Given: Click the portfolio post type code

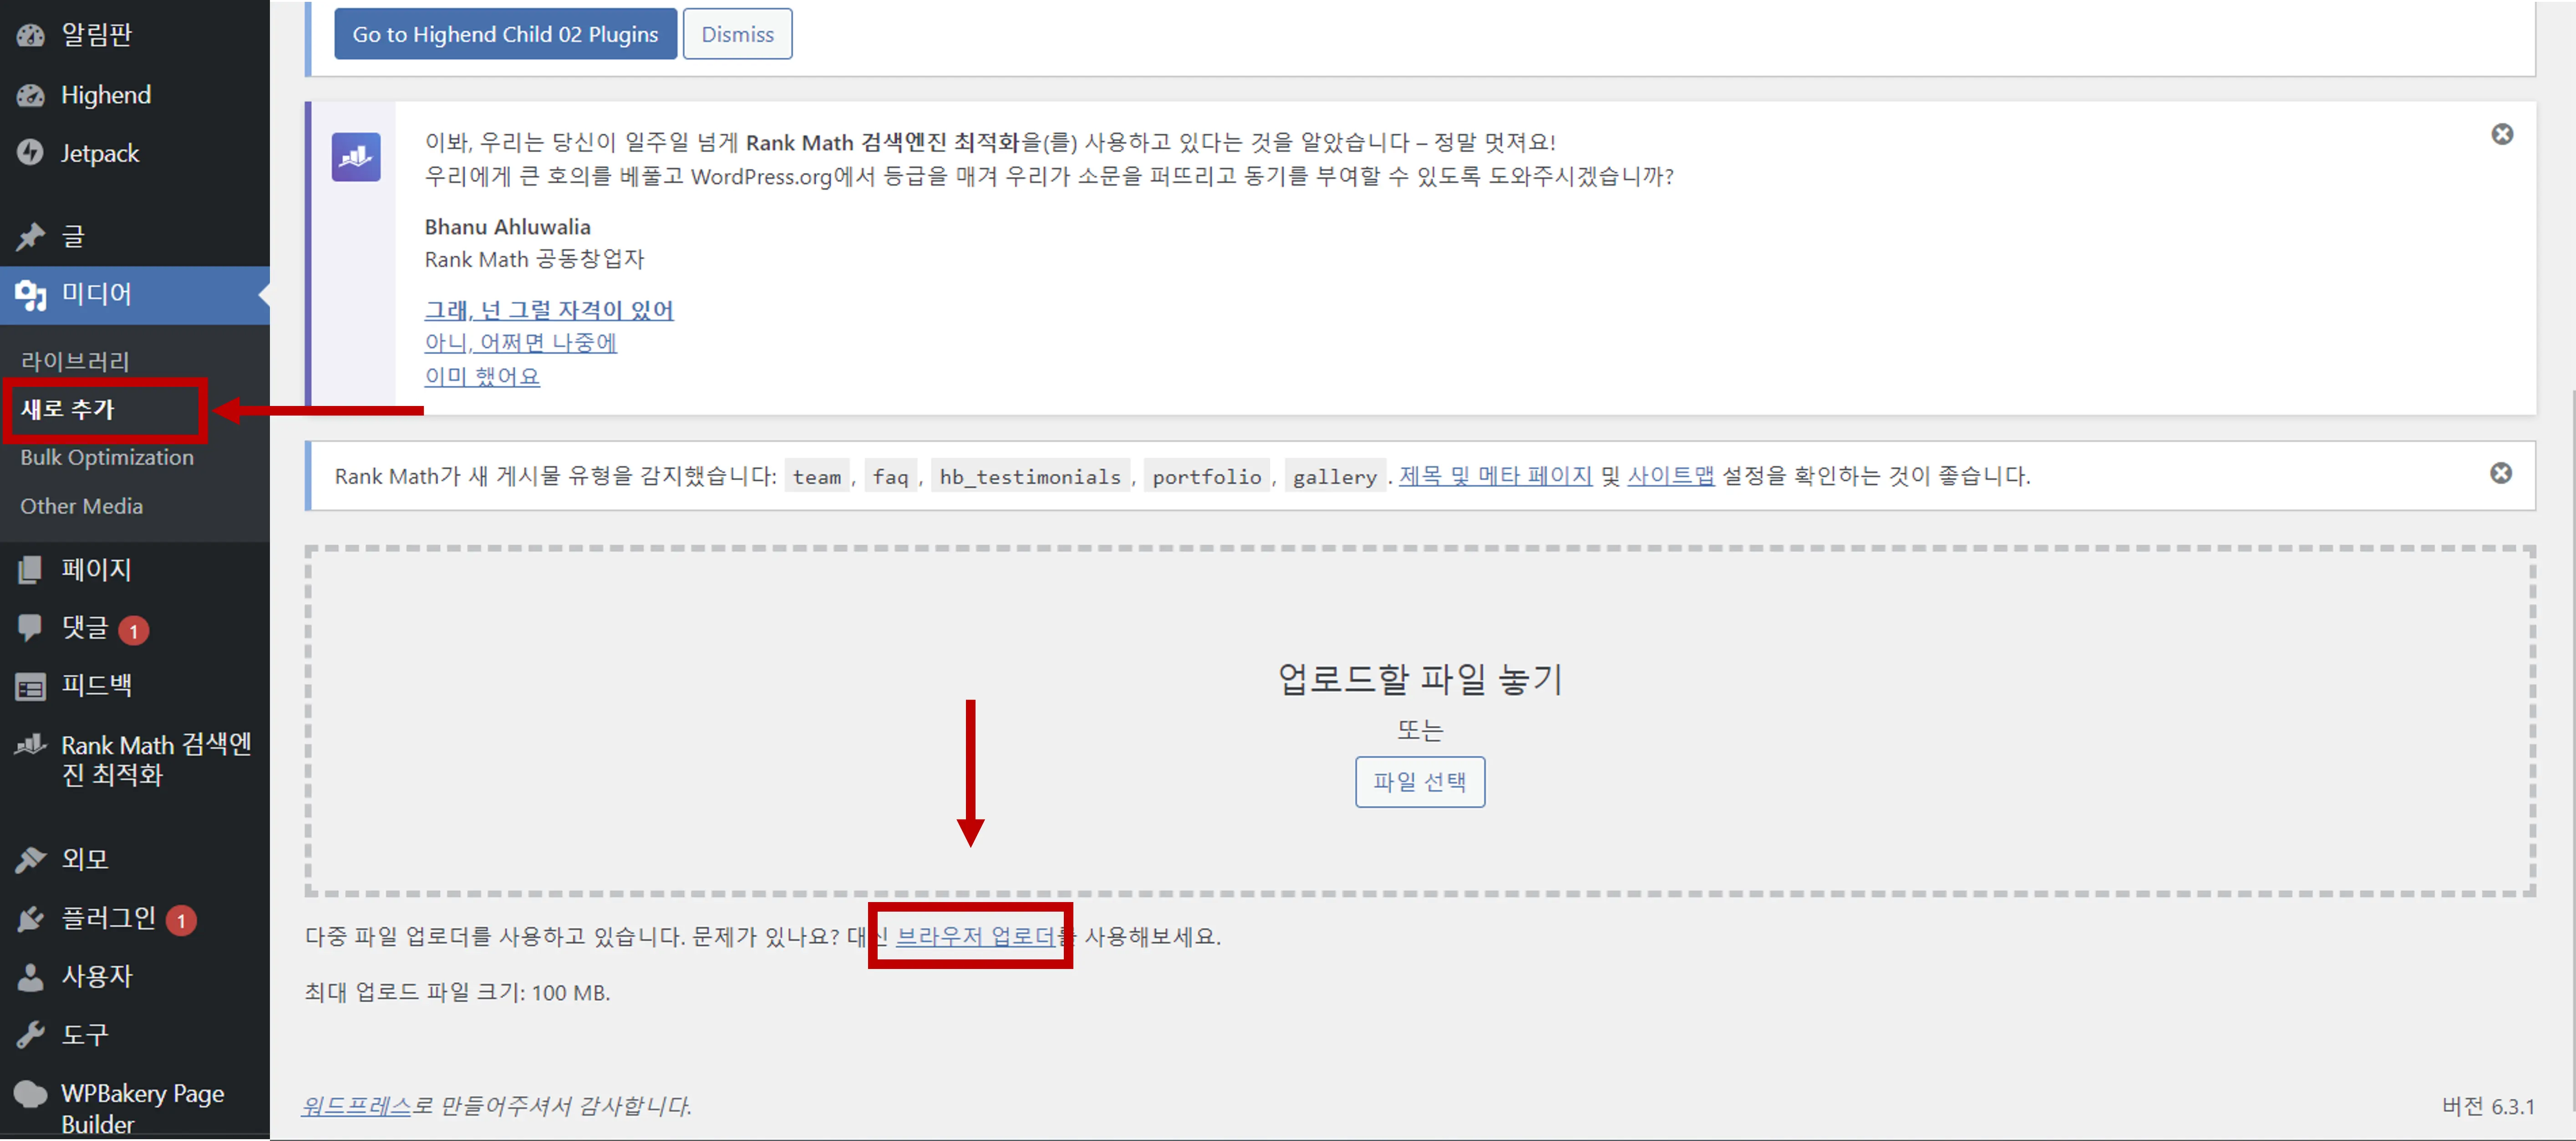Looking at the screenshot, I should (1207, 476).
